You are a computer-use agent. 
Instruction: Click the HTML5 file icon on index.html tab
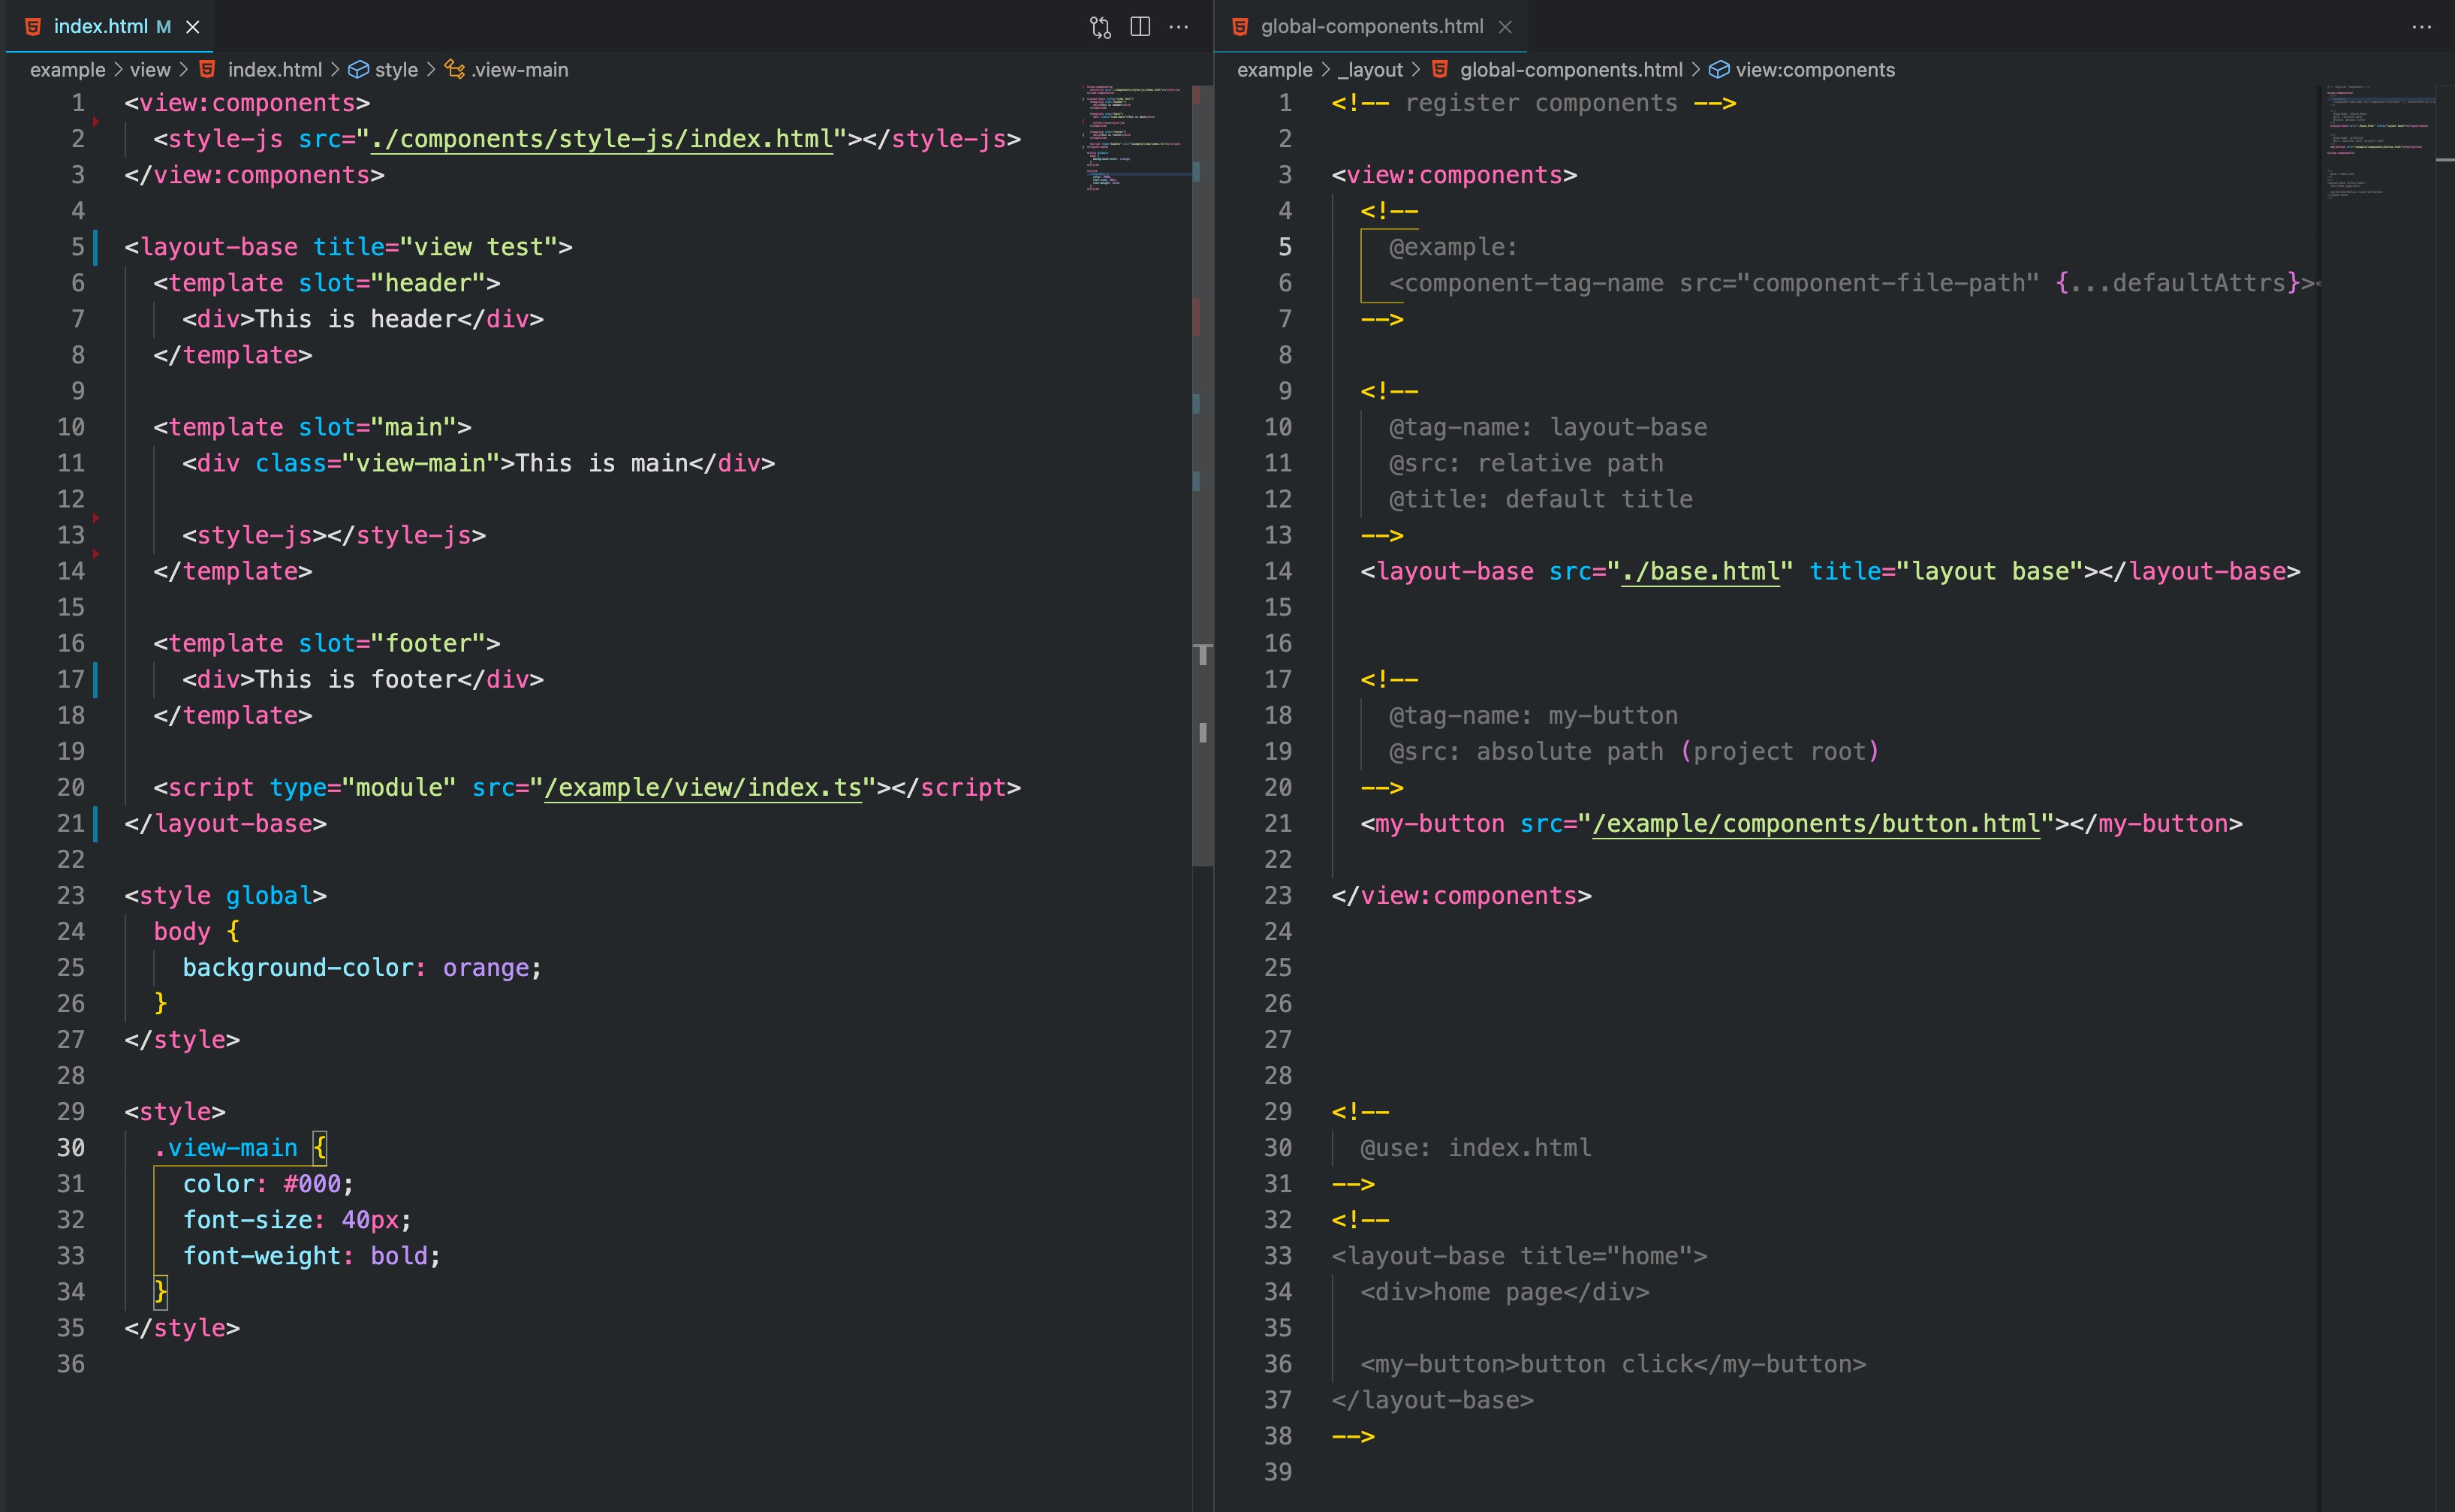pos(33,27)
